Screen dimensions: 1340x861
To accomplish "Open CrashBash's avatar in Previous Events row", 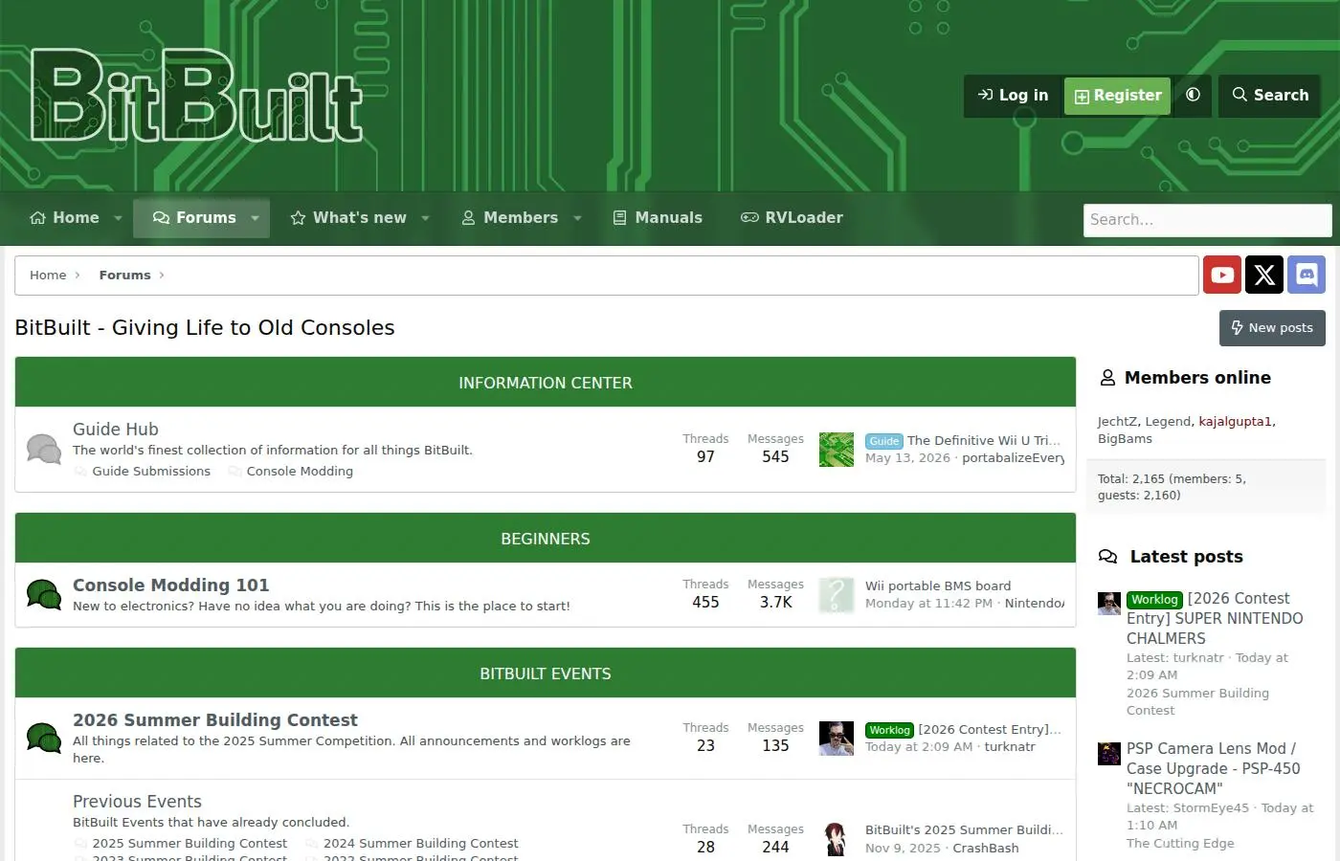I will (837, 839).
